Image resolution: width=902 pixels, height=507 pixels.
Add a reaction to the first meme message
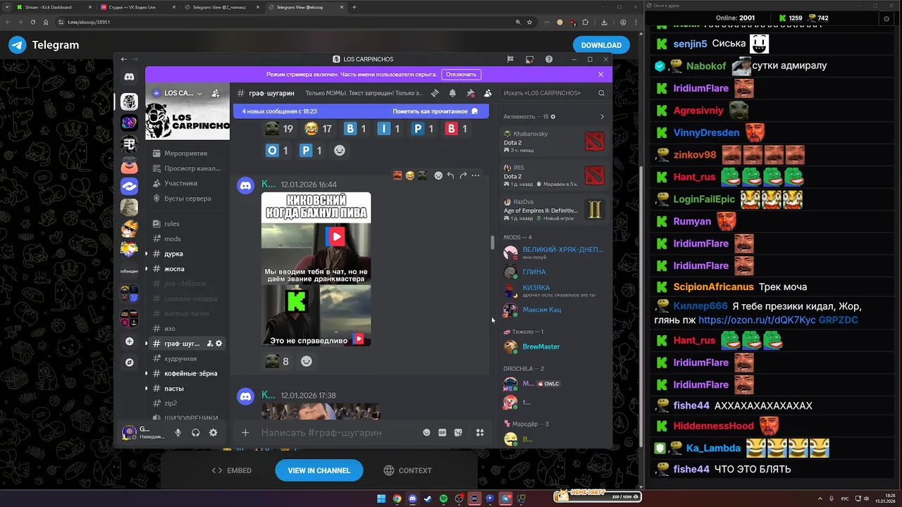click(x=438, y=175)
